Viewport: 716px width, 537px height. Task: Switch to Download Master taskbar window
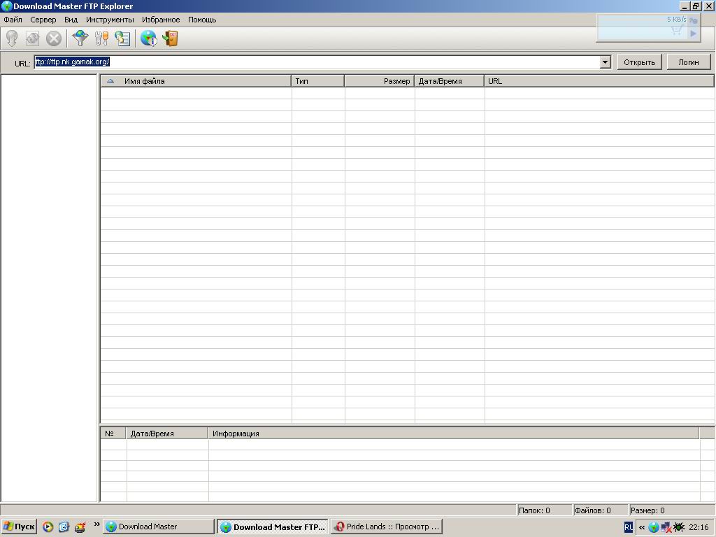(x=159, y=527)
